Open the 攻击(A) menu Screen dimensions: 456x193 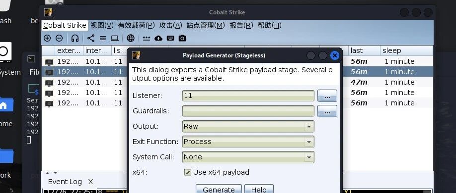coord(170,26)
